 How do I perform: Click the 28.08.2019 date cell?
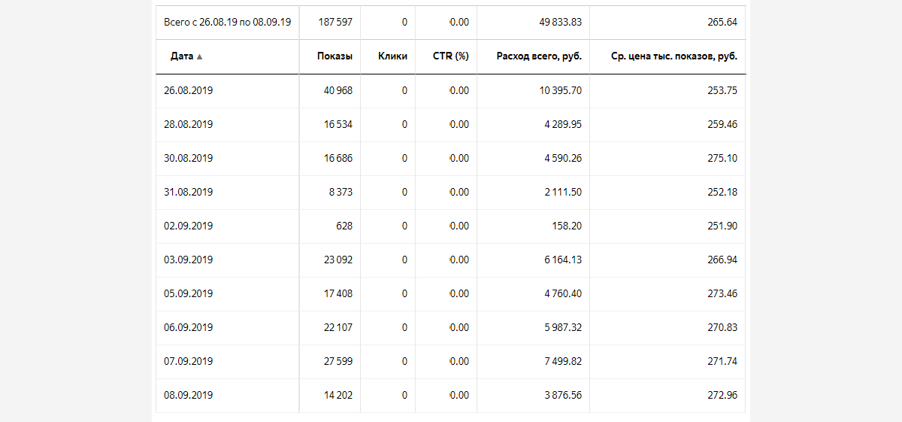point(188,124)
